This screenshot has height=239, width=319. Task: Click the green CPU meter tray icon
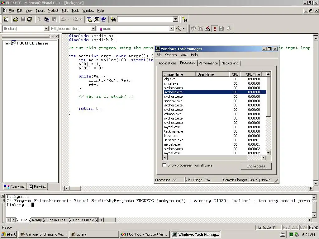291,235
